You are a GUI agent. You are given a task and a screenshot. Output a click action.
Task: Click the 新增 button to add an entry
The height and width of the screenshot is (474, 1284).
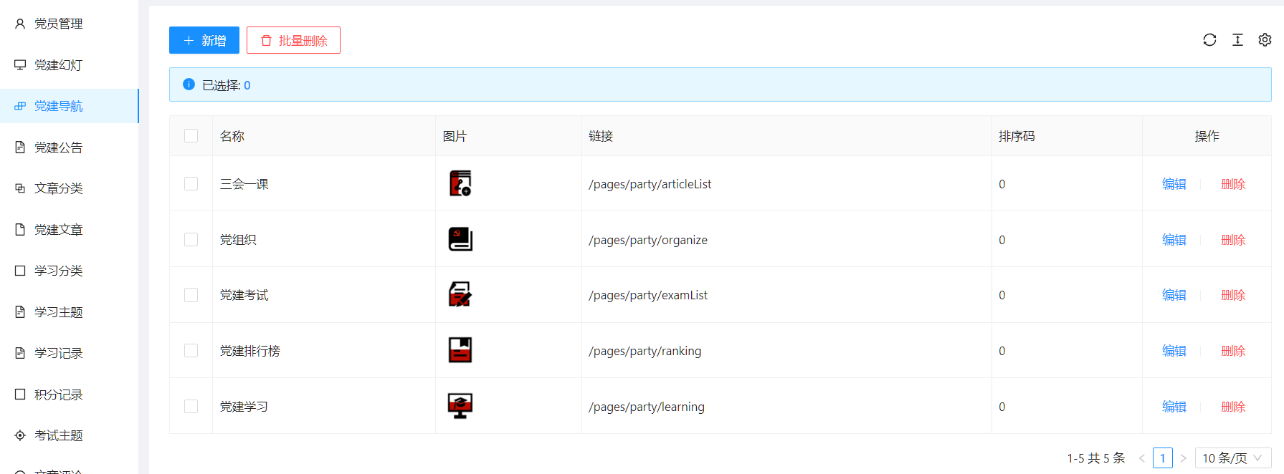[204, 40]
